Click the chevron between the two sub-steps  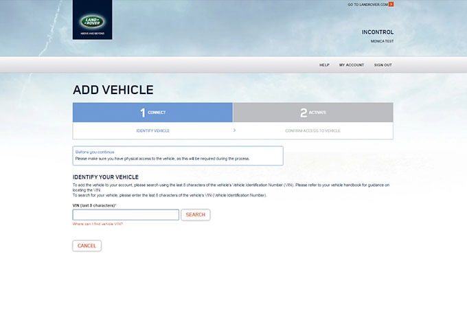tap(234, 130)
